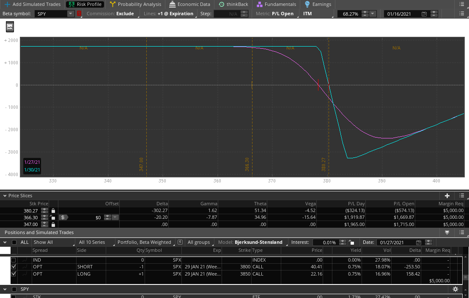This screenshot has width=469, height=298.
Task: Switch to the Economic Data tab
Action: (189, 4)
